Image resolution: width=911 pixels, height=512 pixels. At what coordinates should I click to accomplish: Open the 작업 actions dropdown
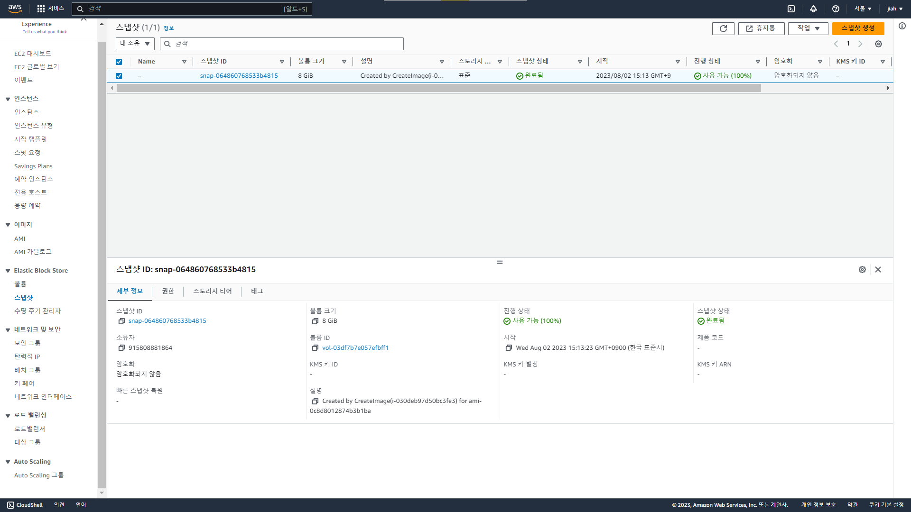808,28
